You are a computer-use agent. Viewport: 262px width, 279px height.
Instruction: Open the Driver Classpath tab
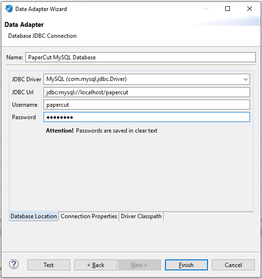coord(141,216)
